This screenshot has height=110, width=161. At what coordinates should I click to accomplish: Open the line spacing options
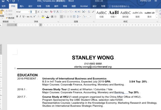[79, 17]
